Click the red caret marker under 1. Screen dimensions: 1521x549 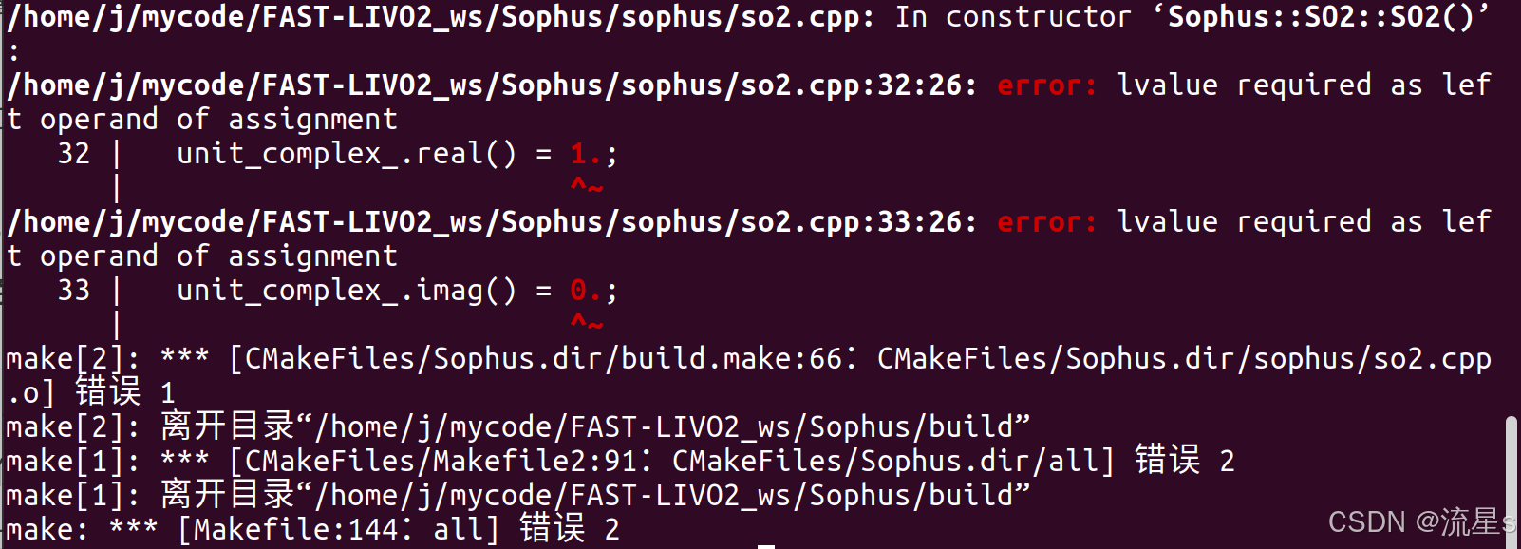(x=587, y=186)
